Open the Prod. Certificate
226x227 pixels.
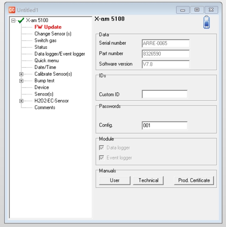(x=194, y=180)
